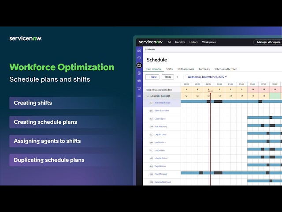Click the Total resources needed row label
The image size is (282, 212).
(159, 90)
